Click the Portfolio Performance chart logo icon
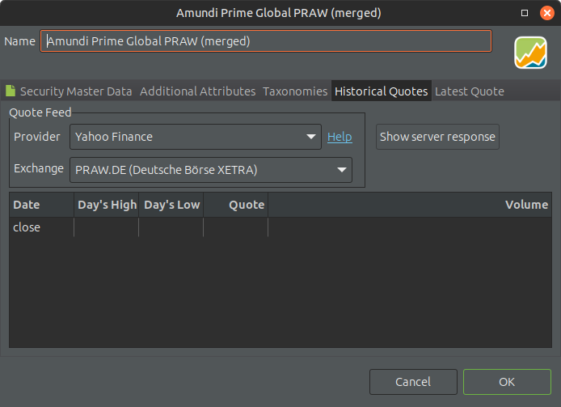This screenshot has height=407, width=561. pos(530,52)
